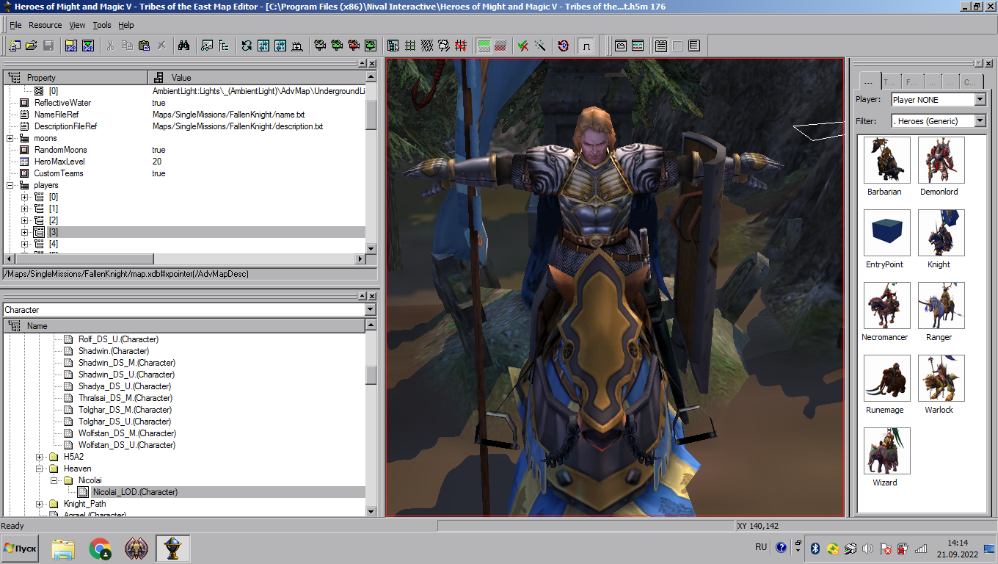The width and height of the screenshot is (998, 564).
Task: Open the View menu
Action: point(77,25)
